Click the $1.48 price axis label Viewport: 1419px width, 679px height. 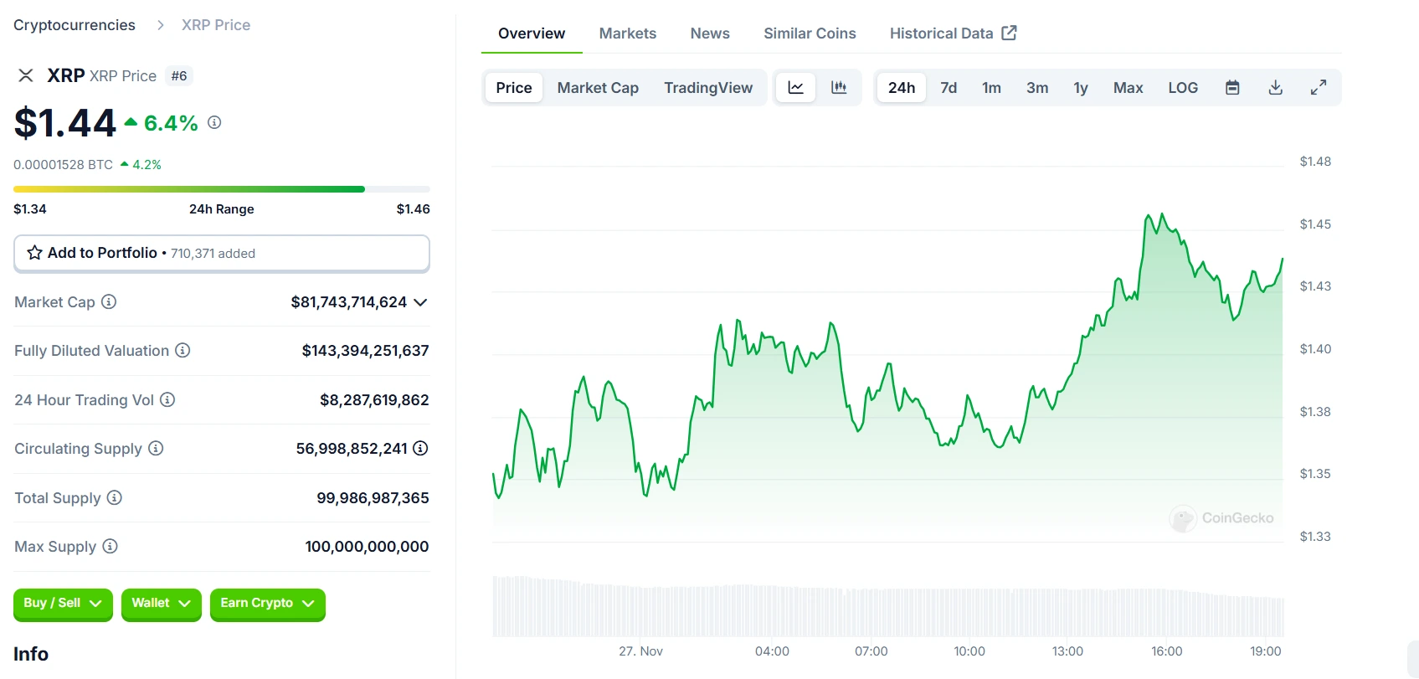pyautogui.click(x=1315, y=162)
